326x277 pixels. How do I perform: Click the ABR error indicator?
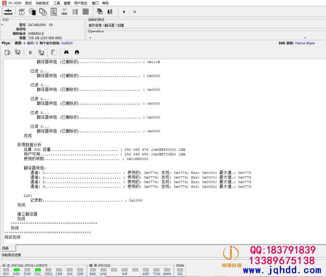(x=146, y=270)
